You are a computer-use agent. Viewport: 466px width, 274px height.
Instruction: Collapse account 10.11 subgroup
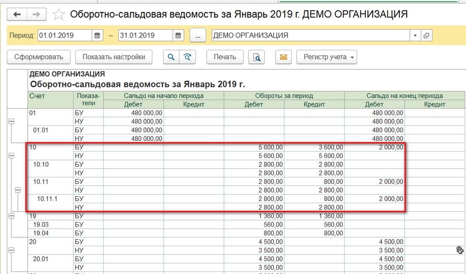point(17,190)
